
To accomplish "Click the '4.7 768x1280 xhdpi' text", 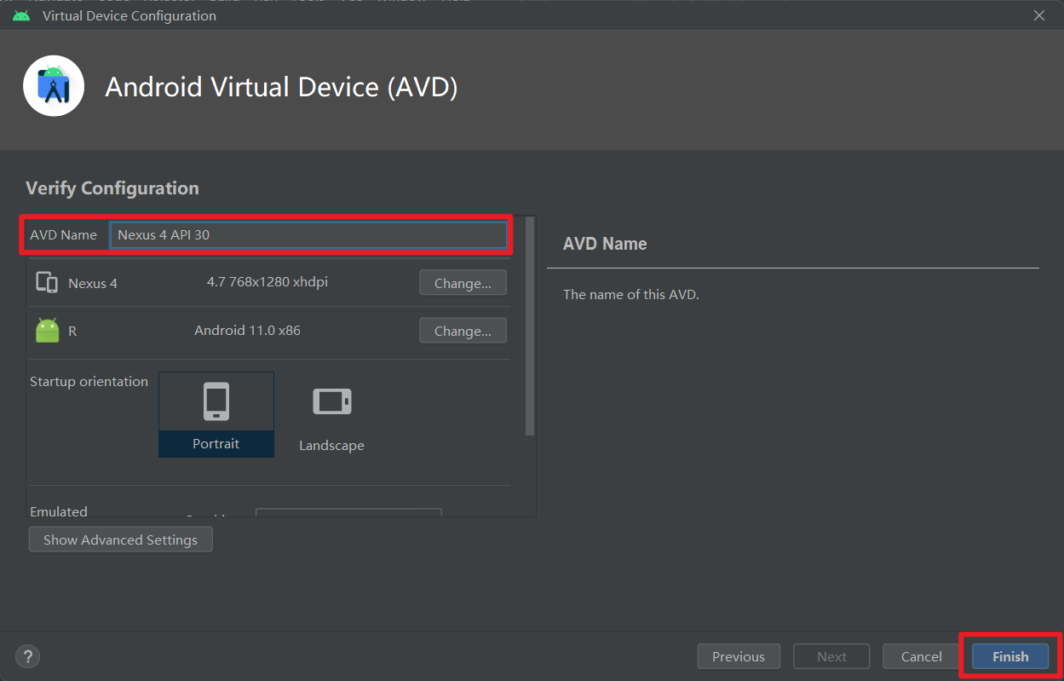I will [x=267, y=282].
